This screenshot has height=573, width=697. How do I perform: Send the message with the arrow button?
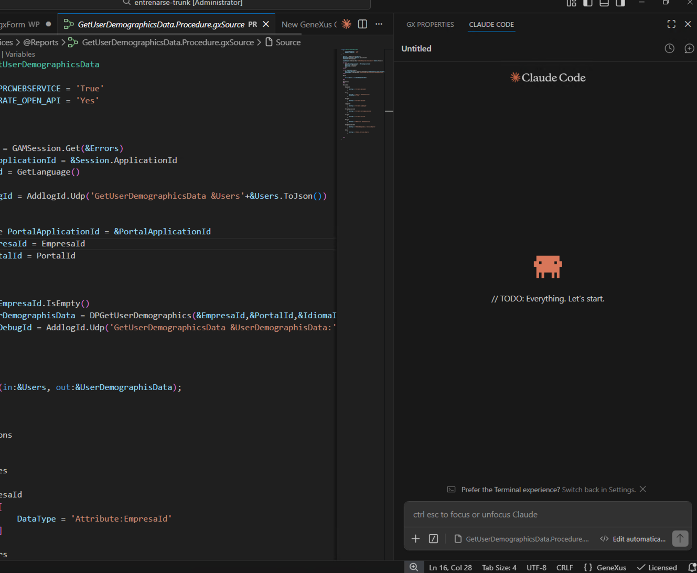680,538
